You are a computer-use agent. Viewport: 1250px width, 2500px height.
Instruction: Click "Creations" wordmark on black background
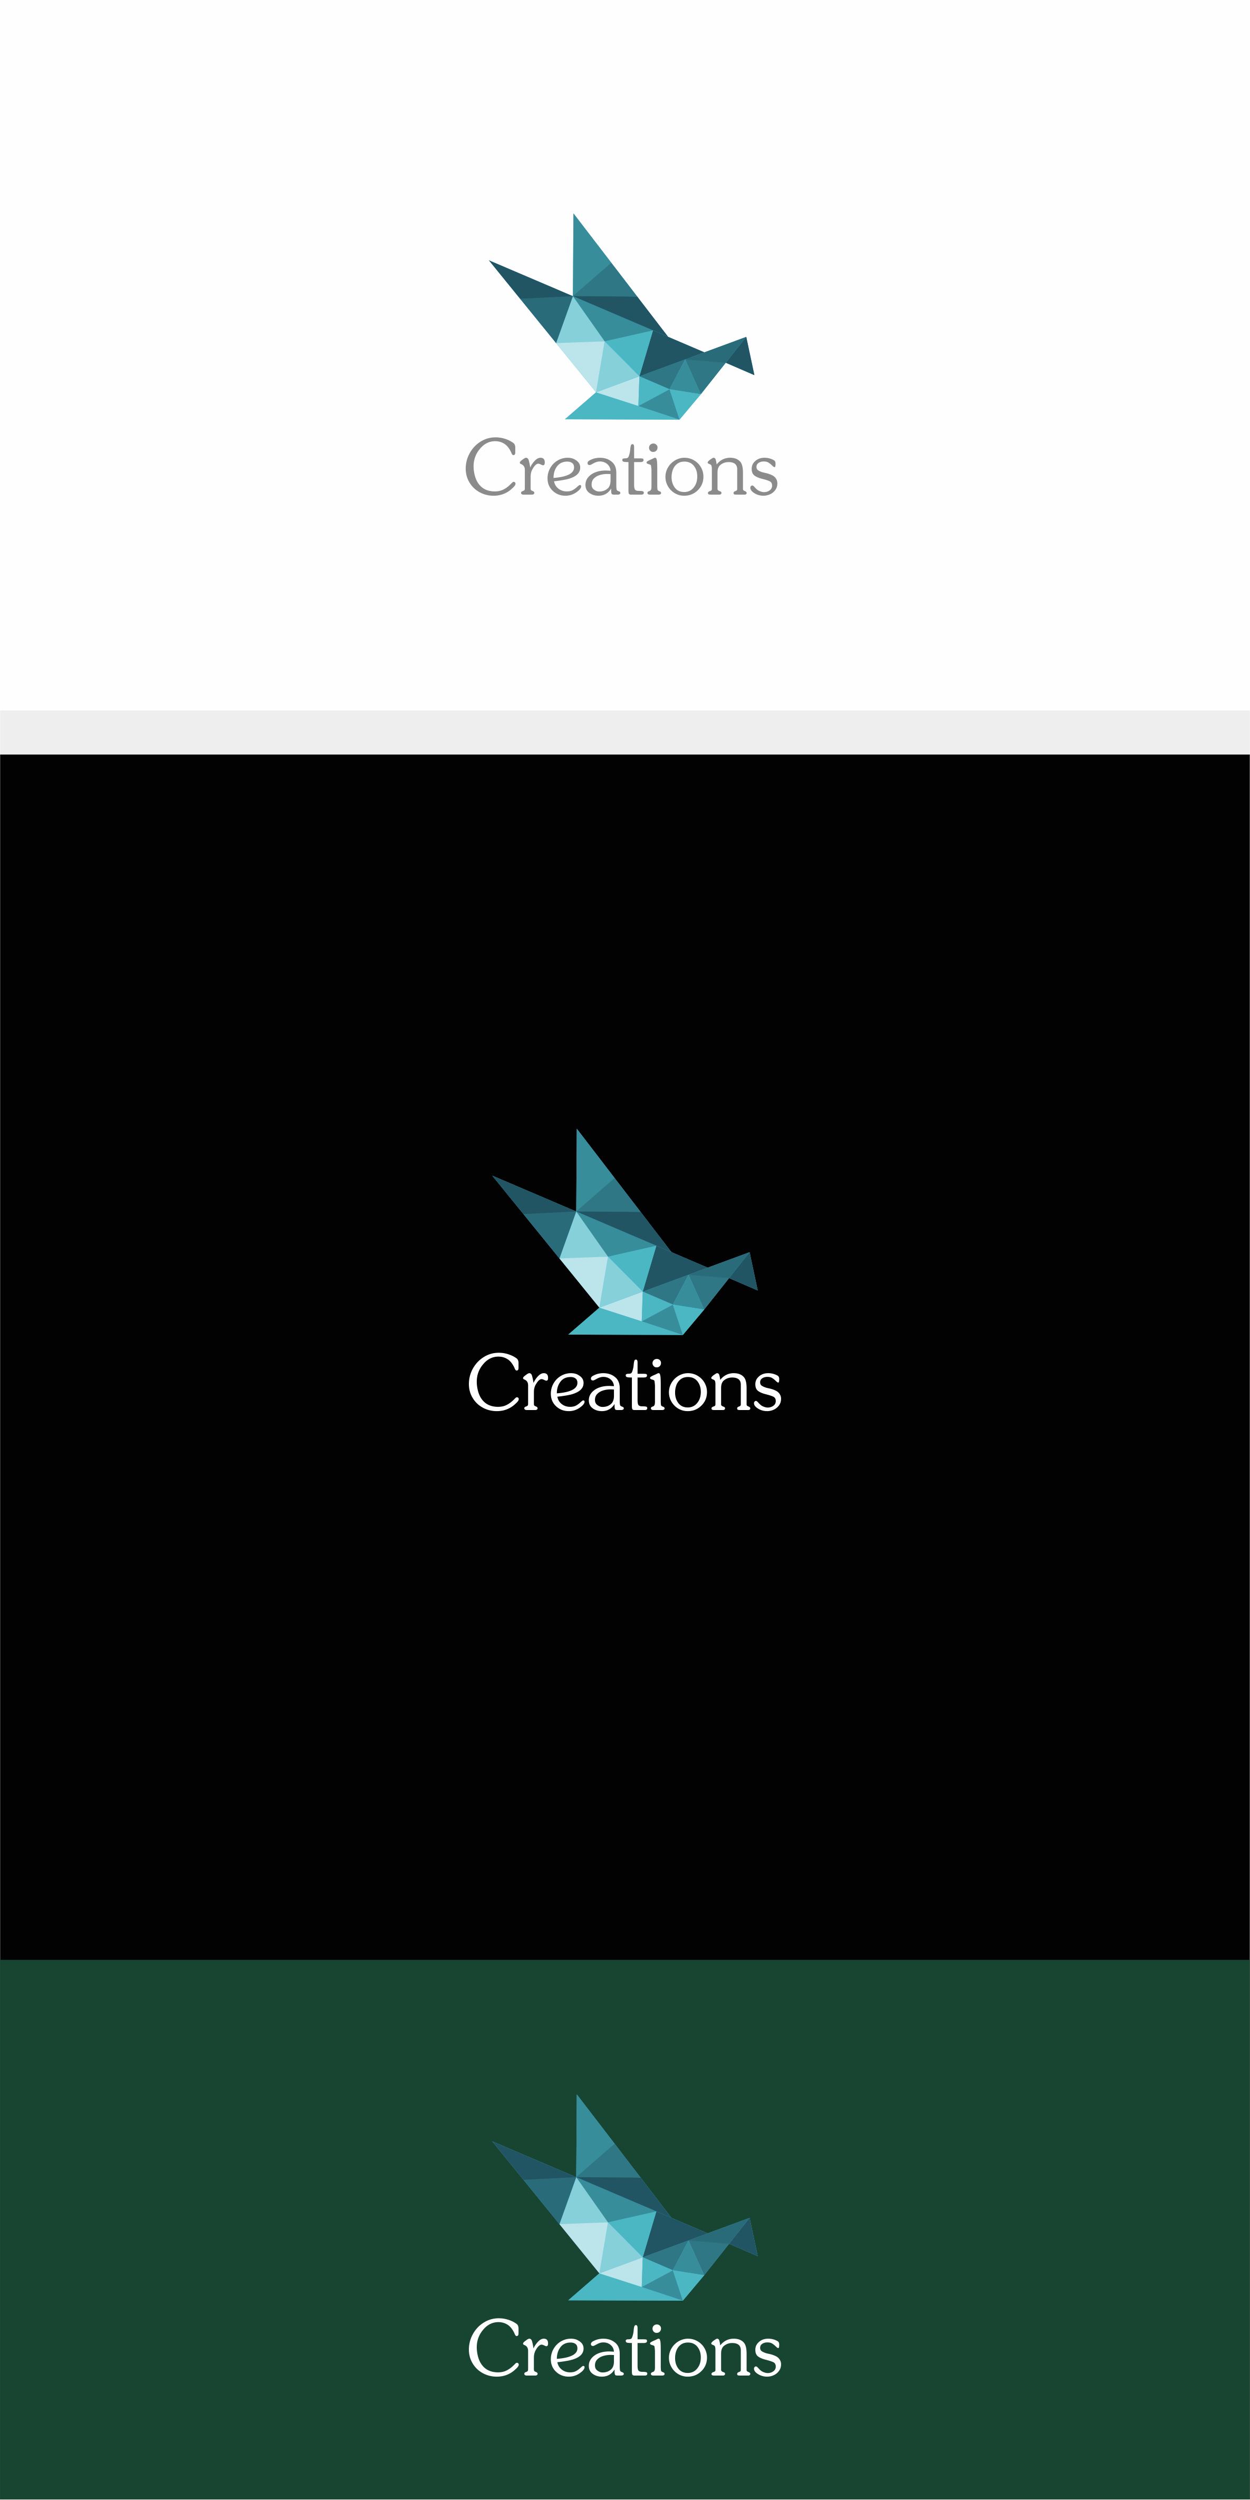[x=624, y=1383]
